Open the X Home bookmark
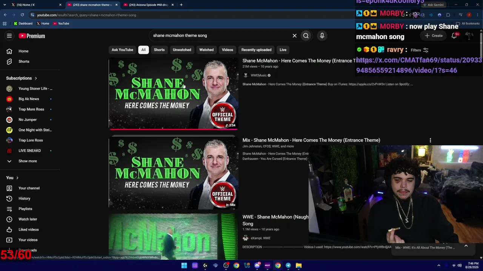 click(x=43, y=23)
